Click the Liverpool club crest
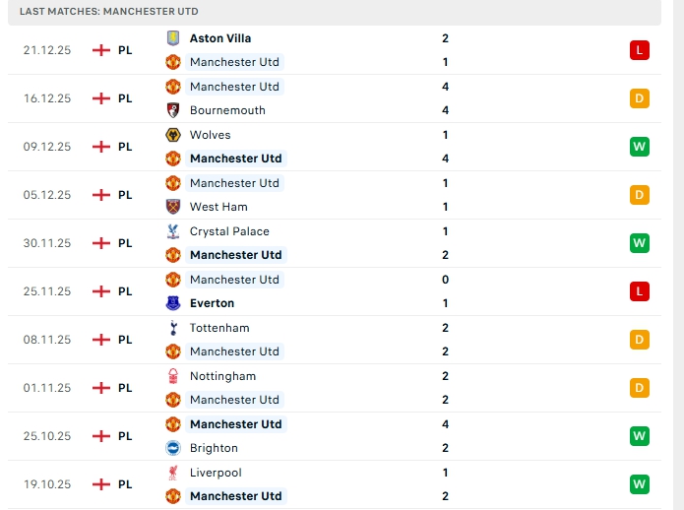The height and width of the screenshot is (510, 684). [x=173, y=473]
